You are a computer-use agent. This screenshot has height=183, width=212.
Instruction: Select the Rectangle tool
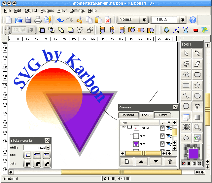pyautogui.click(x=186, y=85)
